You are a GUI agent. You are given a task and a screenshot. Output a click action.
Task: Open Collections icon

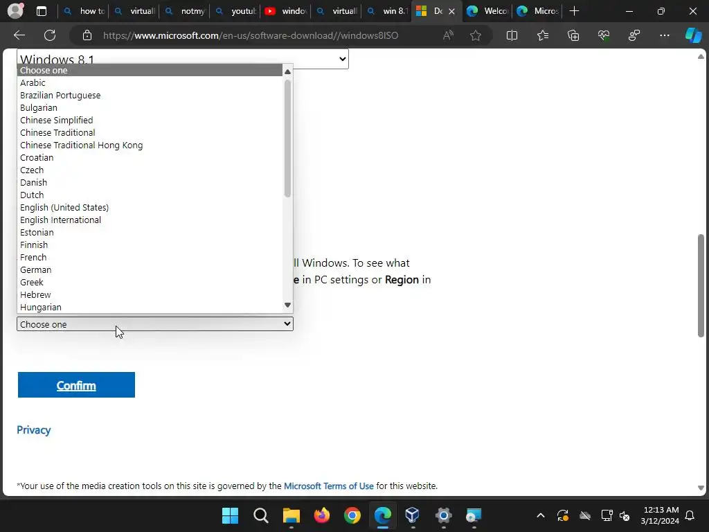pyautogui.click(x=573, y=35)
